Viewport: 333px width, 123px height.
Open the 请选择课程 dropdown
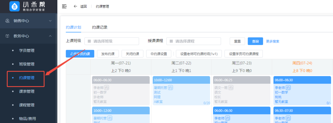[194, 41]
